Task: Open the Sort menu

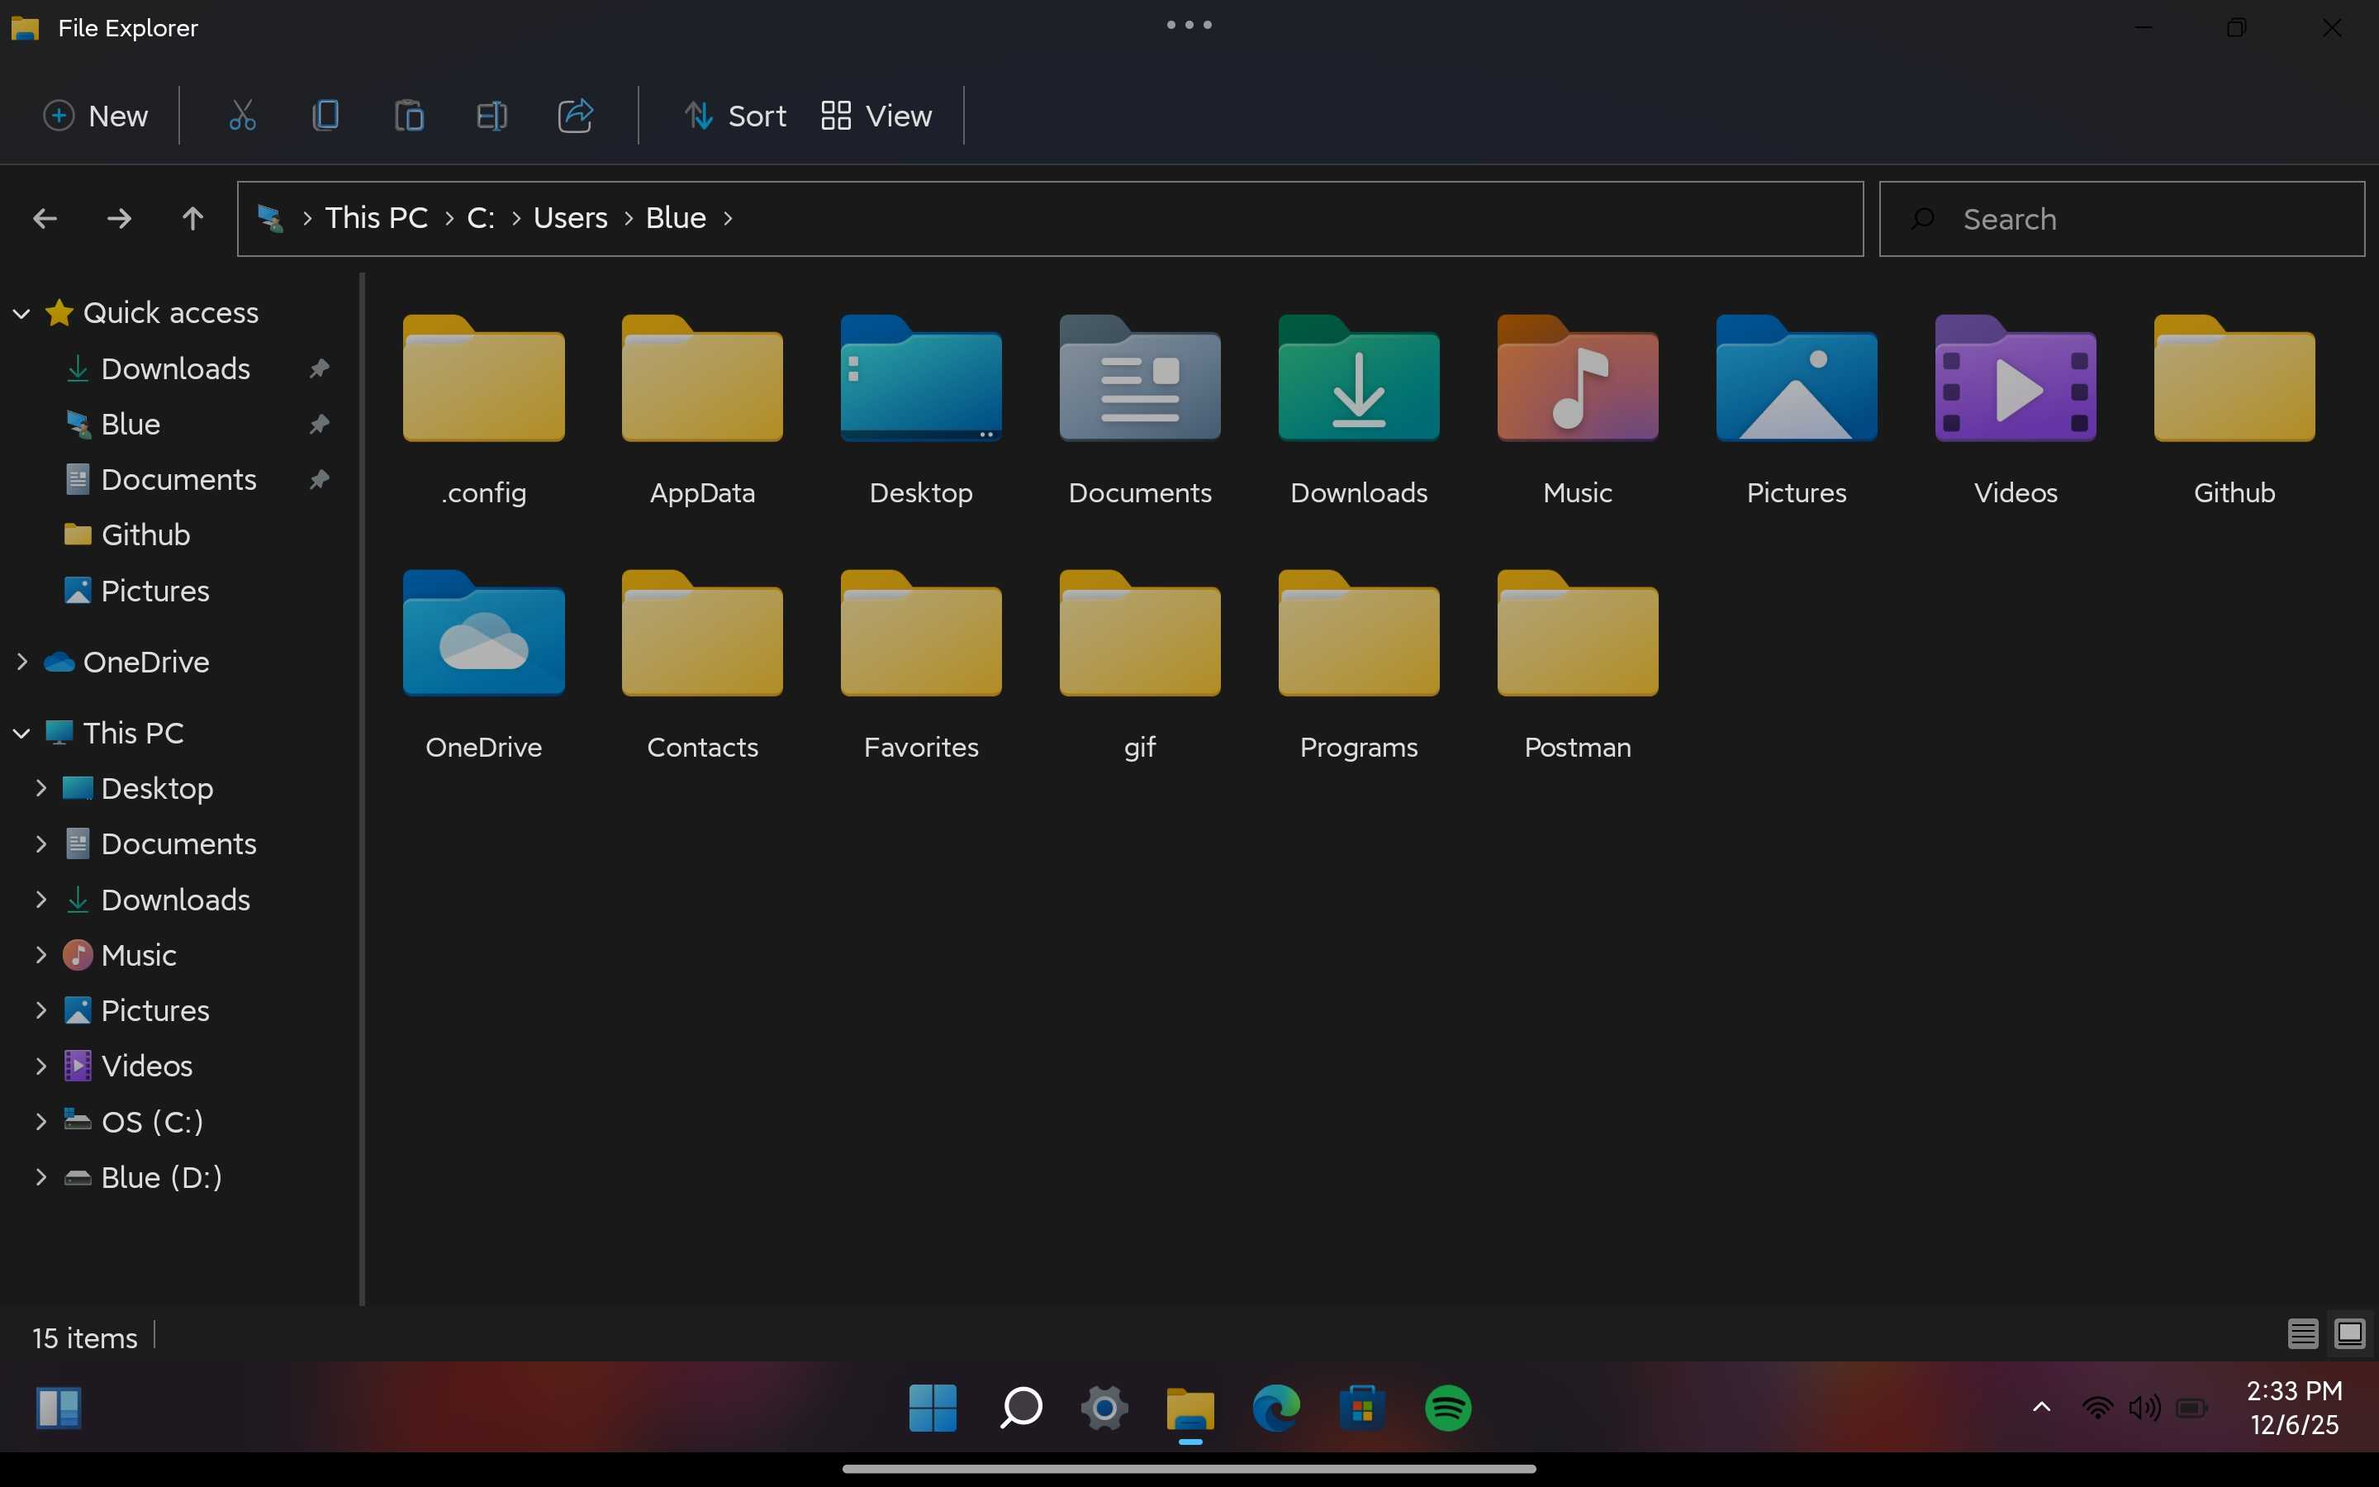Action: click(x=735, y=116)
